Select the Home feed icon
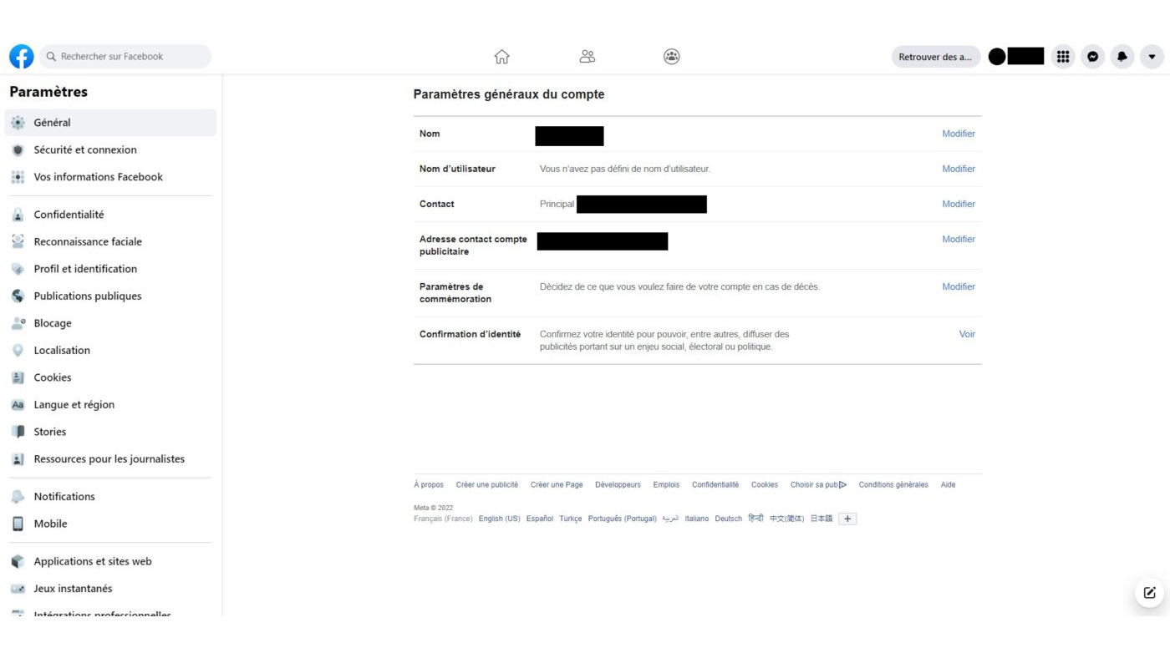This screenshot has height=658, width=1170. point(502,56)
